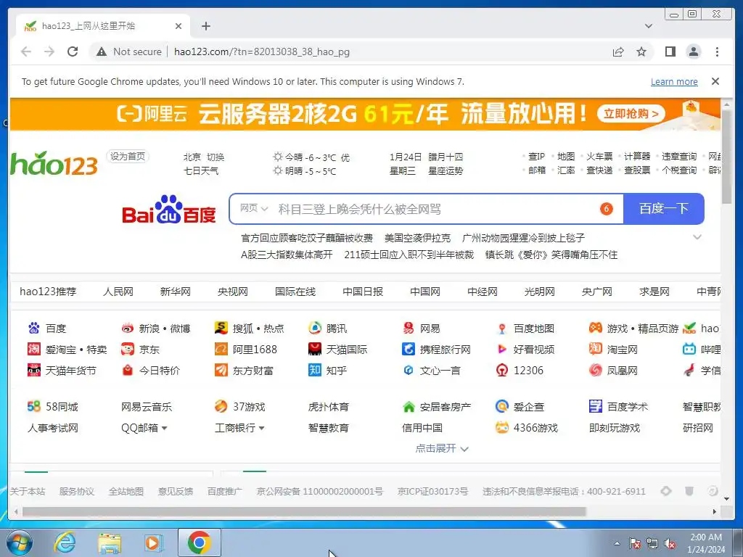Viewport: 743px width, 557px height.
Task: Select the 新华网 tab
Action: (x=176, y=292)
